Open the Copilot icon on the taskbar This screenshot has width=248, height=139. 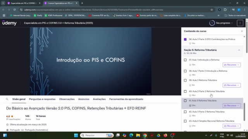click(124, 135)
